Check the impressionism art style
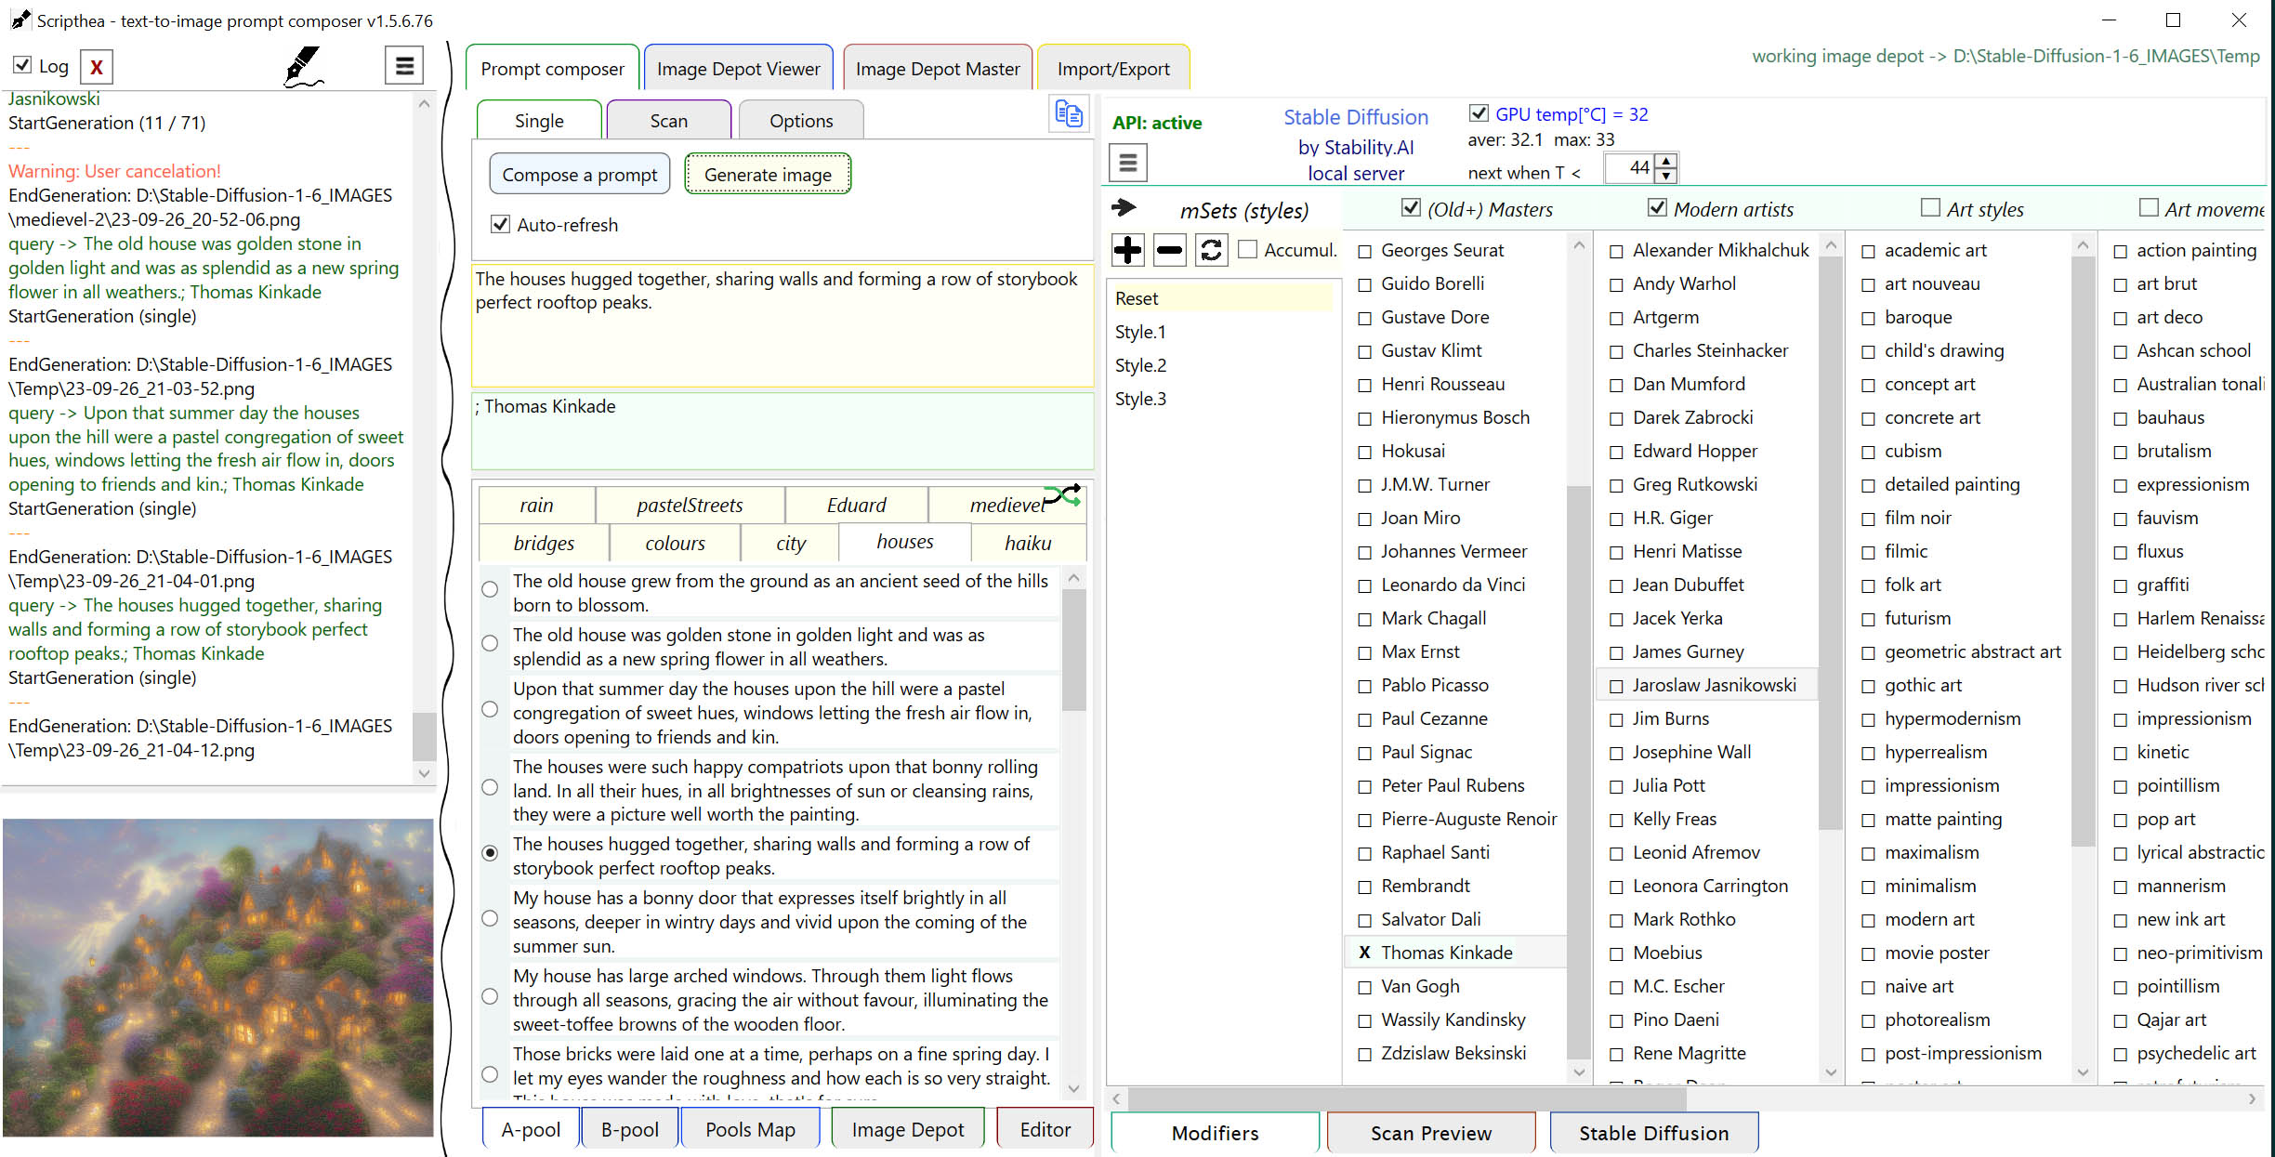The width and height of the screenshot is (2275, 1157). click(x=1868, y=786)
